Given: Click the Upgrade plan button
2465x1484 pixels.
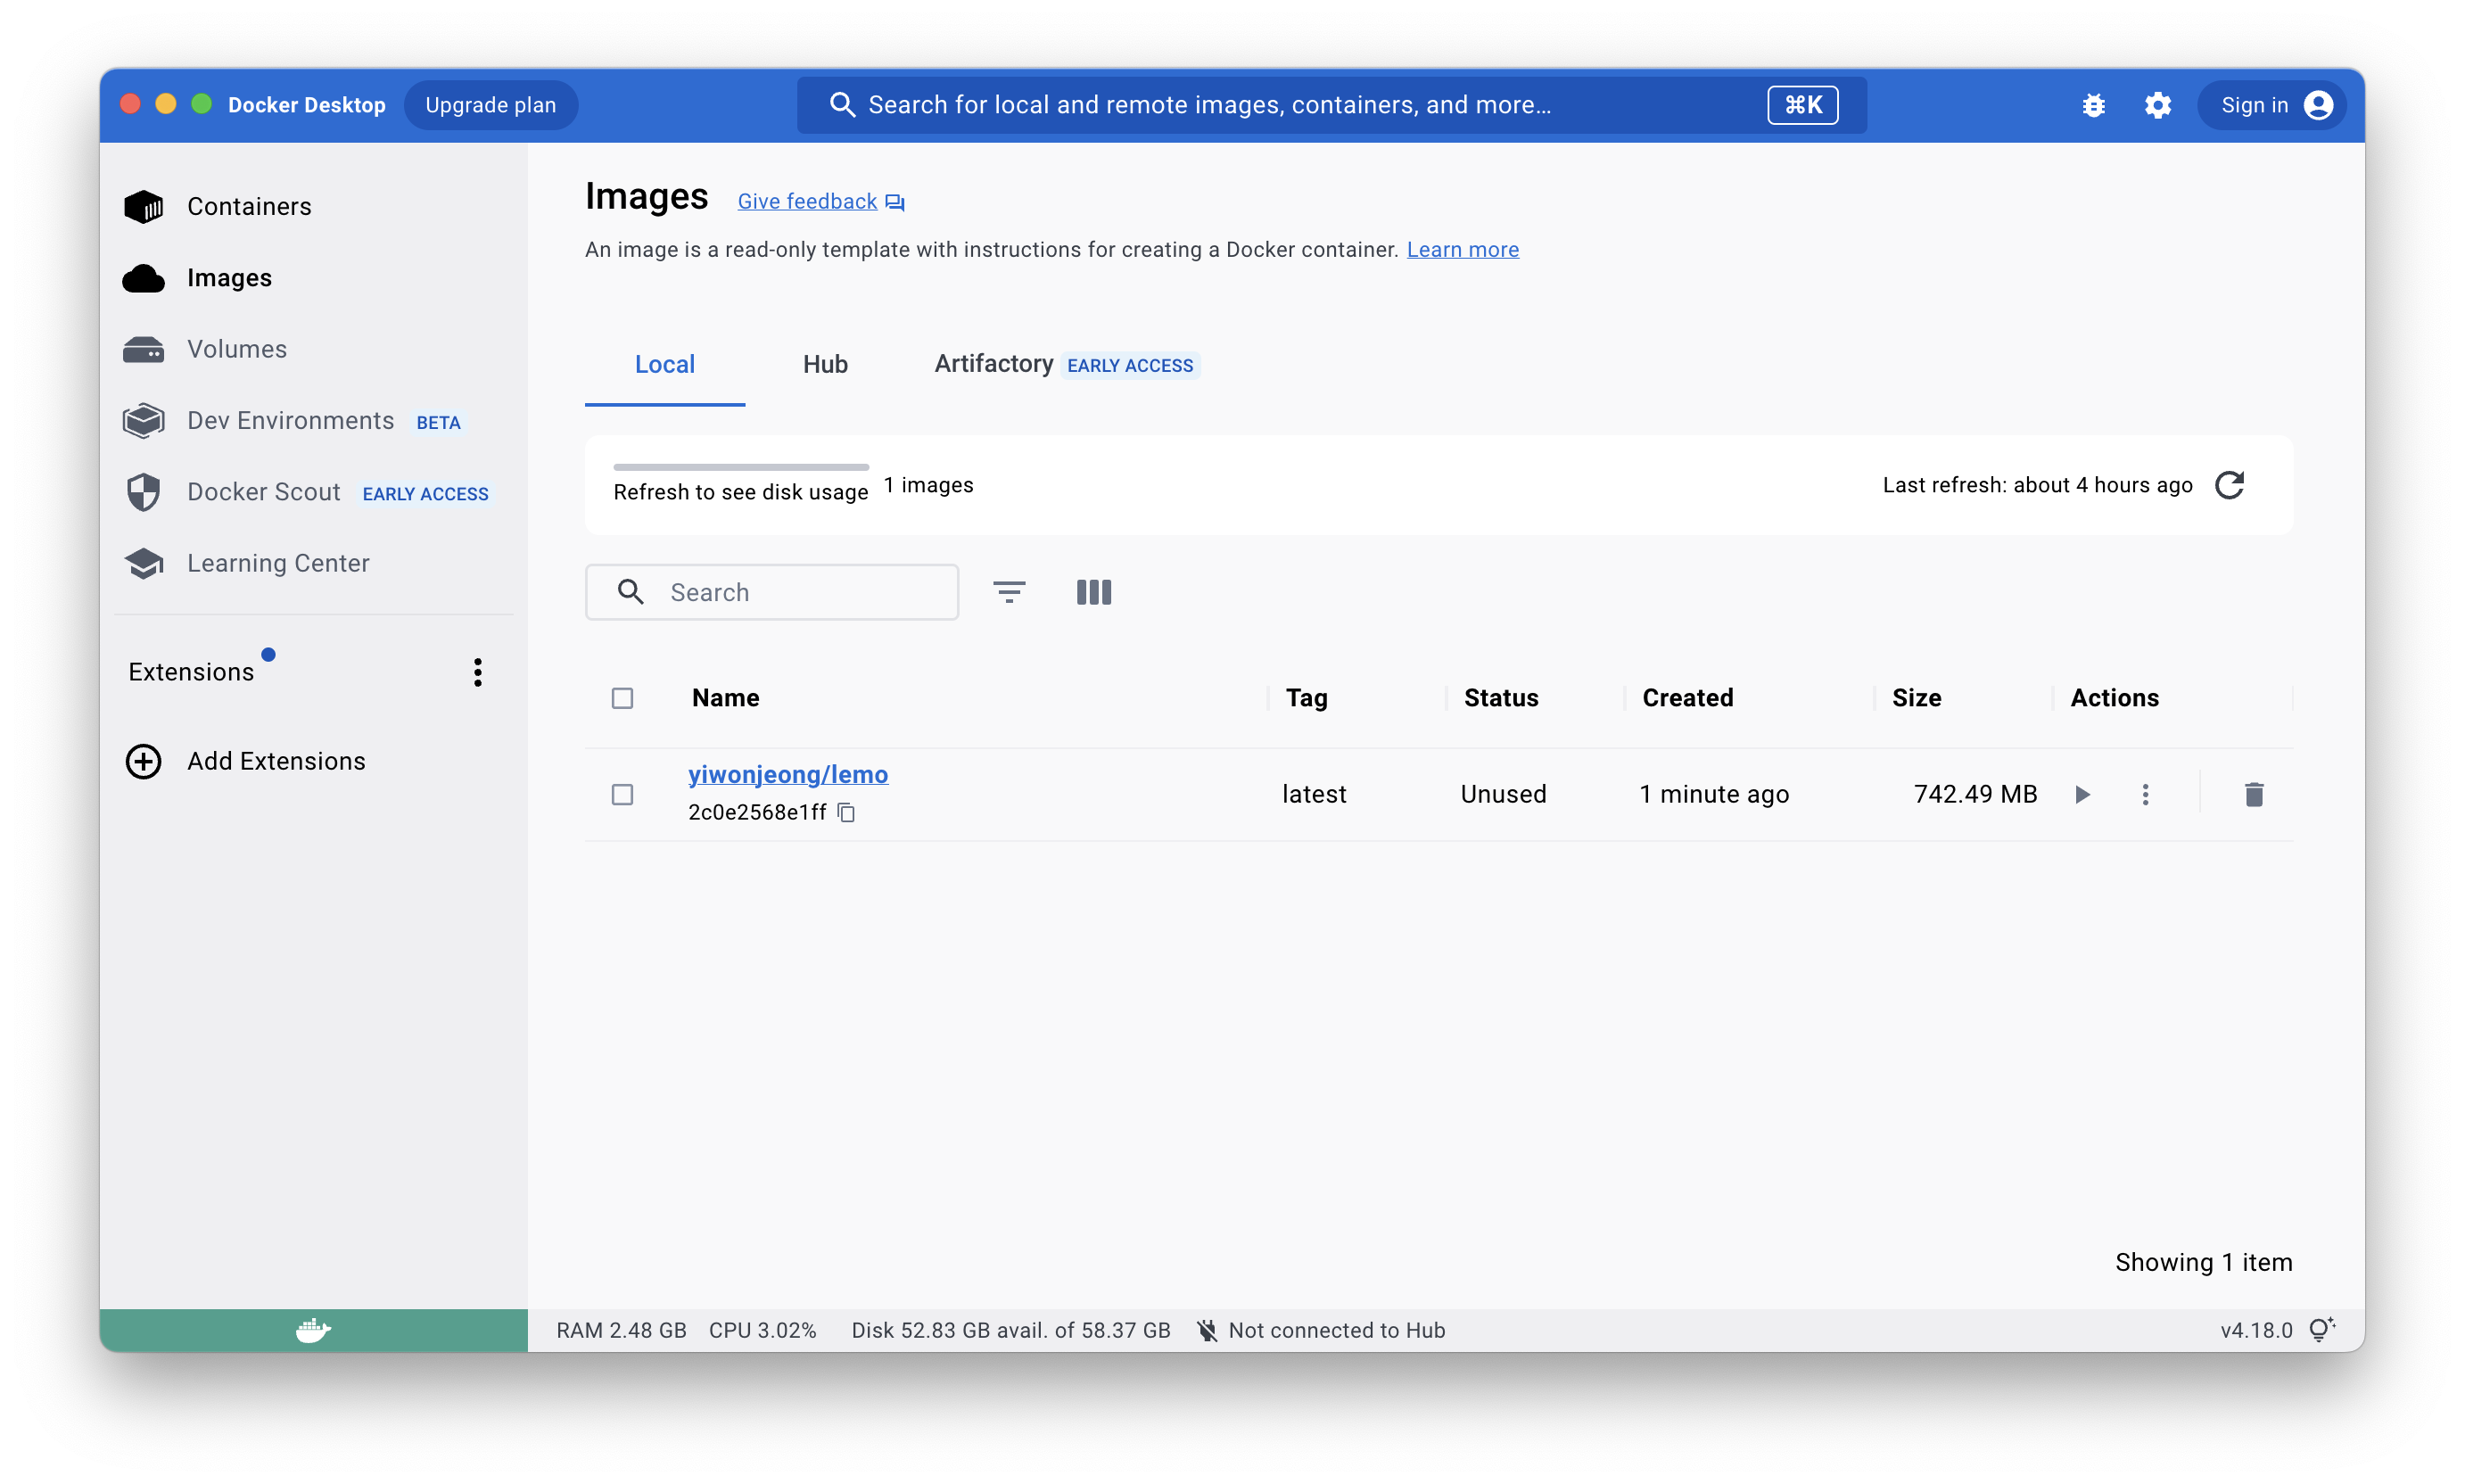Looking at the screenshot, I should pos(490,105).
